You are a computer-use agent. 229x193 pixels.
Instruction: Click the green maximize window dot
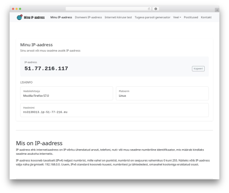click(x=20, y=9)
